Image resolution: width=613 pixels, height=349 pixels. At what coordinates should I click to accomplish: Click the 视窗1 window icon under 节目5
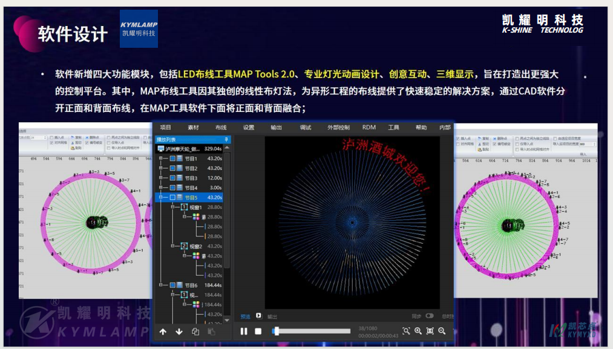[184, 207]
